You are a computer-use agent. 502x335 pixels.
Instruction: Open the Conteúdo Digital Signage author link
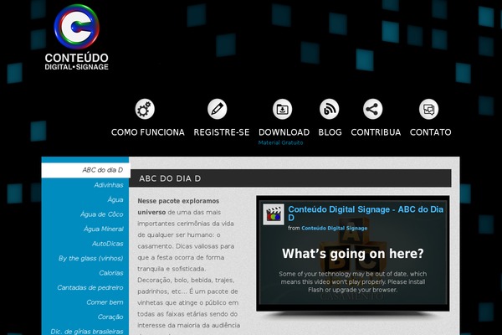coord(334,229)
